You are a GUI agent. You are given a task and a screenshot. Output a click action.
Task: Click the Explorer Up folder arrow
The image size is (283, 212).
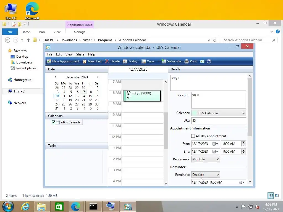28,40
